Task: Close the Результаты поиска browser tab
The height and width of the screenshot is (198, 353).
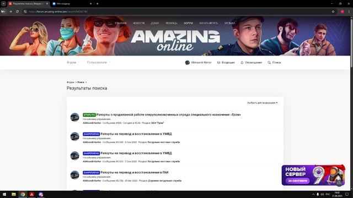Action: (x=47, y=4)
